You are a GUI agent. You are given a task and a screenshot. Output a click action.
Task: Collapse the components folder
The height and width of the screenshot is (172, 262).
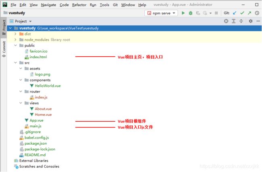tap(21, 80)
